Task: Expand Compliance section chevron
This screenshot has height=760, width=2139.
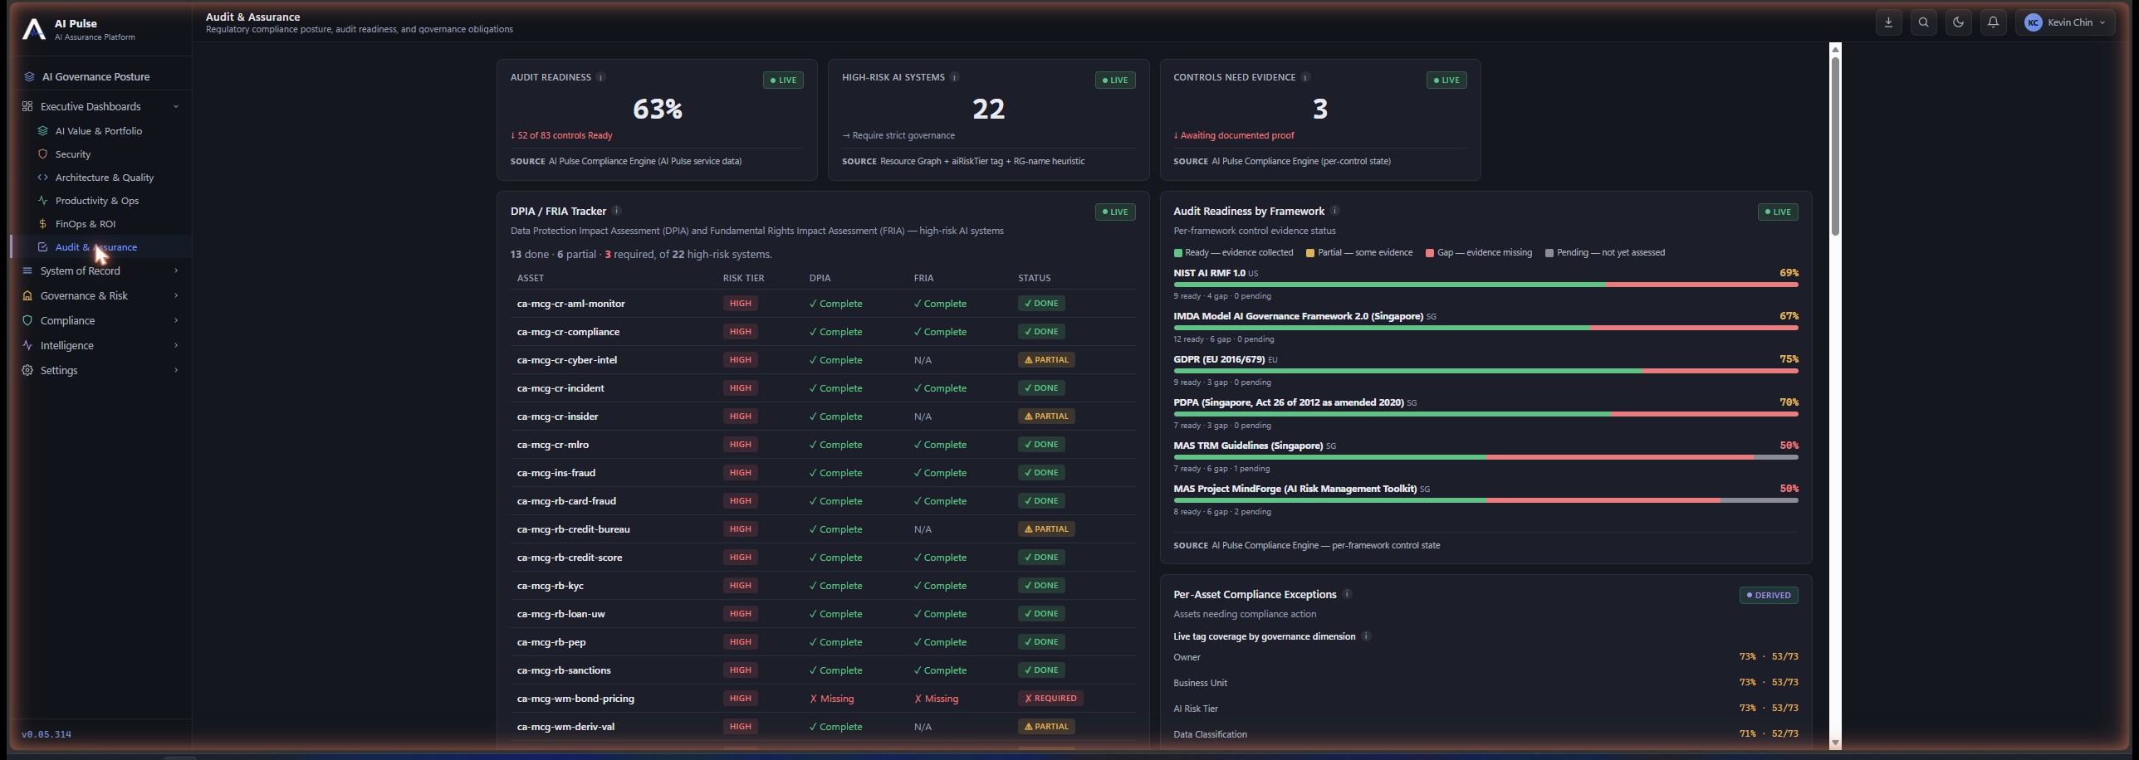Action: click(x=175, y=320)
